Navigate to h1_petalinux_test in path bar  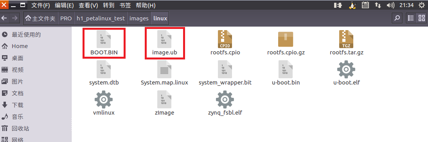tap(101, 18)
